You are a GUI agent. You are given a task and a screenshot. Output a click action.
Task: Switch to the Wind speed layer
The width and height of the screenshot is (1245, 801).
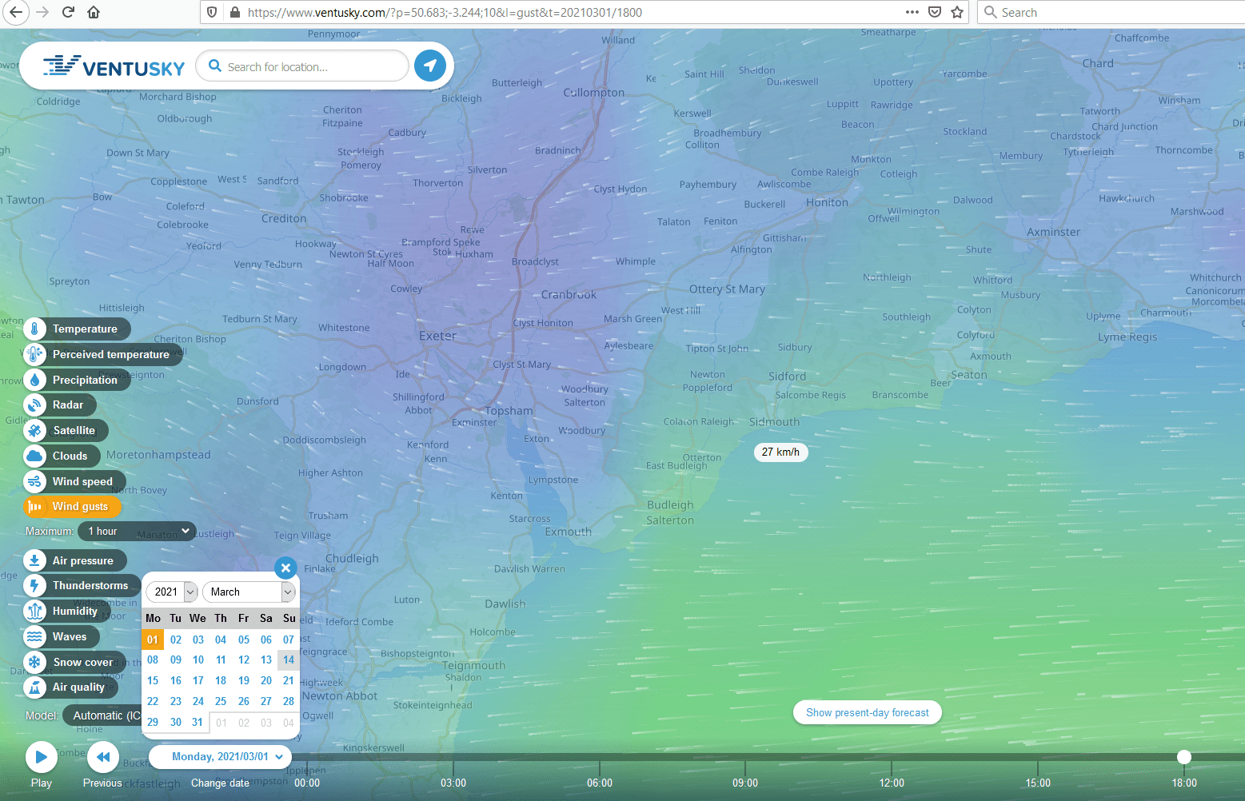pyautogui.click(x=82, y=481)
